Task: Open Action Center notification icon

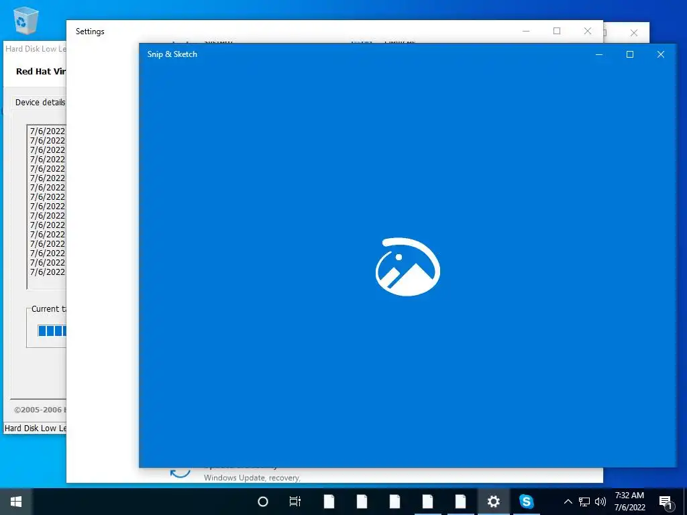Action: tap(665, 502)
